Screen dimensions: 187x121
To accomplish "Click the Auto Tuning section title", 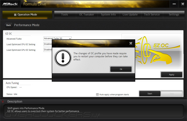I will coord(12,83).
